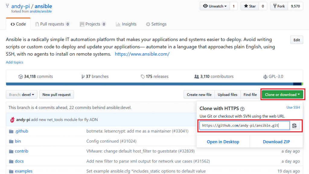Viewport: 309px width, 174px height.
Task: Click the examples folder icon
Action: pos(11,171)
